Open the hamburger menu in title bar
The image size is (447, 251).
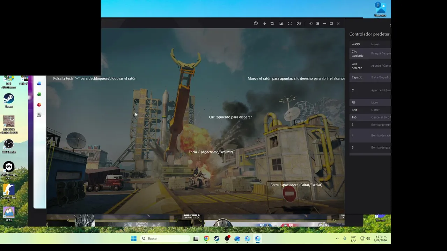[318, 23]
